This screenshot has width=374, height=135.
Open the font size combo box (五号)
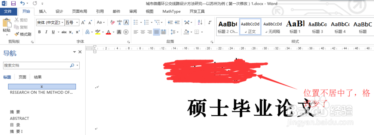click(72, 23)
